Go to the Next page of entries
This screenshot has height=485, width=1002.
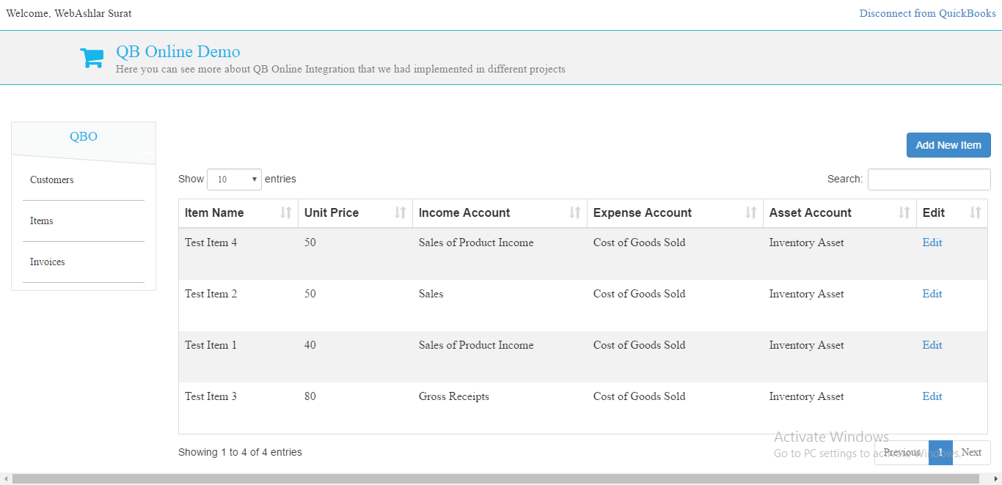(x=971, y=453)
